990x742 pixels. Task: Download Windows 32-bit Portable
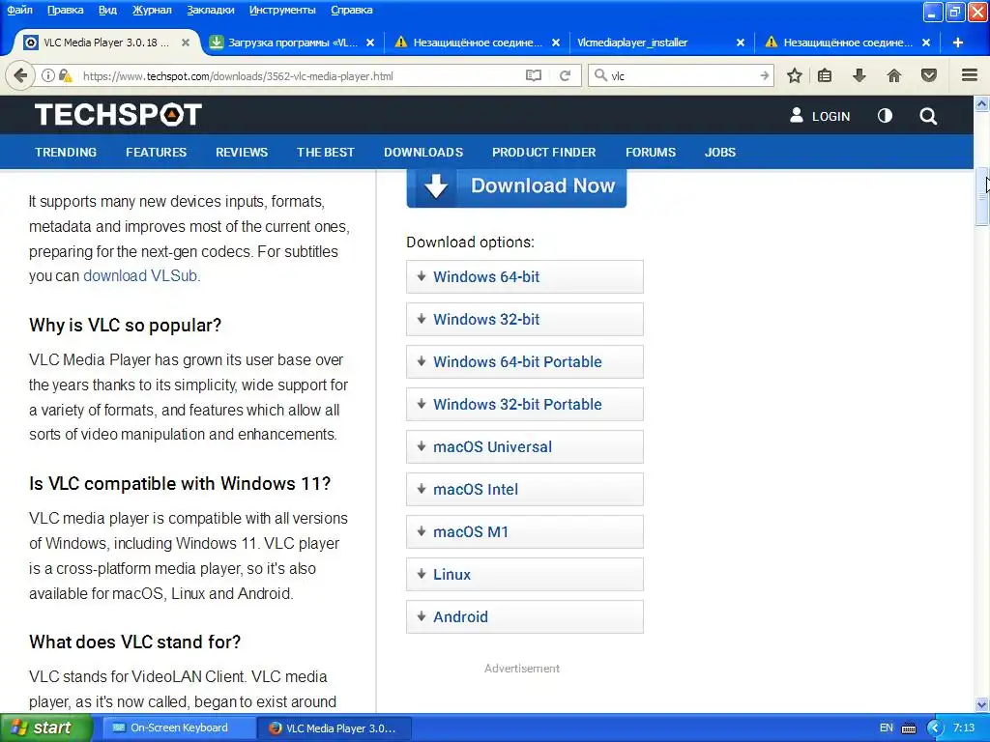click(525, 405)
